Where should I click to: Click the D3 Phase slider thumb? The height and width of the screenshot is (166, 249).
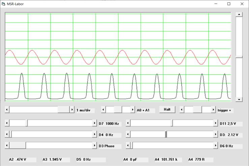coord(19,145)
